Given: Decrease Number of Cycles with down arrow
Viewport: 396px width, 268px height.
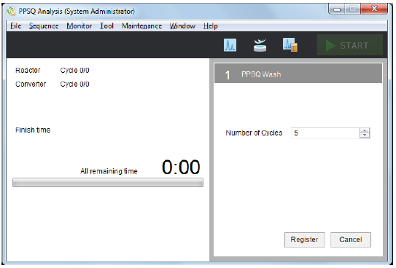Looking at the screenshot, I should (x=364, y=135).
